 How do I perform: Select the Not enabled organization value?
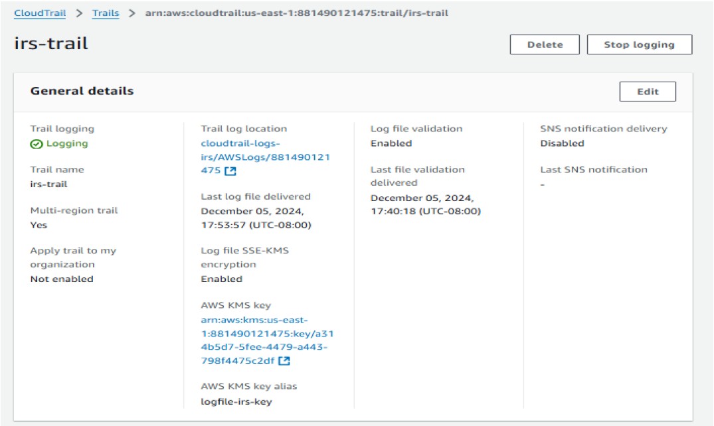[x=62, y=279]
